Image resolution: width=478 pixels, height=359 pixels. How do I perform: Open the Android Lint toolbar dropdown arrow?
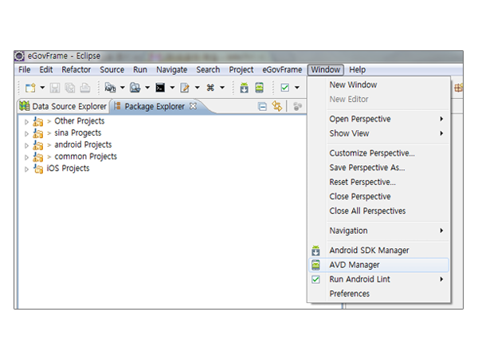(297, 88)
